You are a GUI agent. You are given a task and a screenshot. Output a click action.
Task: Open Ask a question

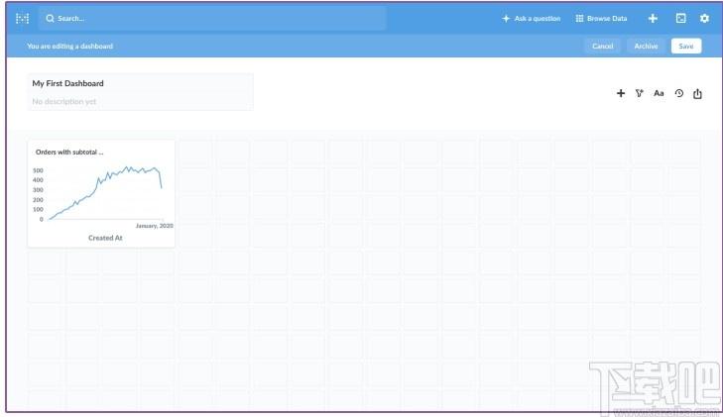pyautogui.click(x=532, y=19)
